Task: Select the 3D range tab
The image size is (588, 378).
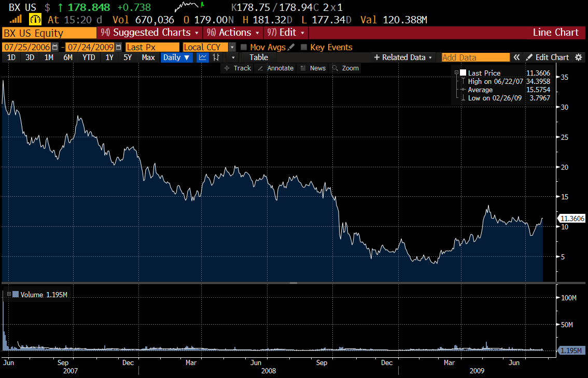Action: point(30,57)
